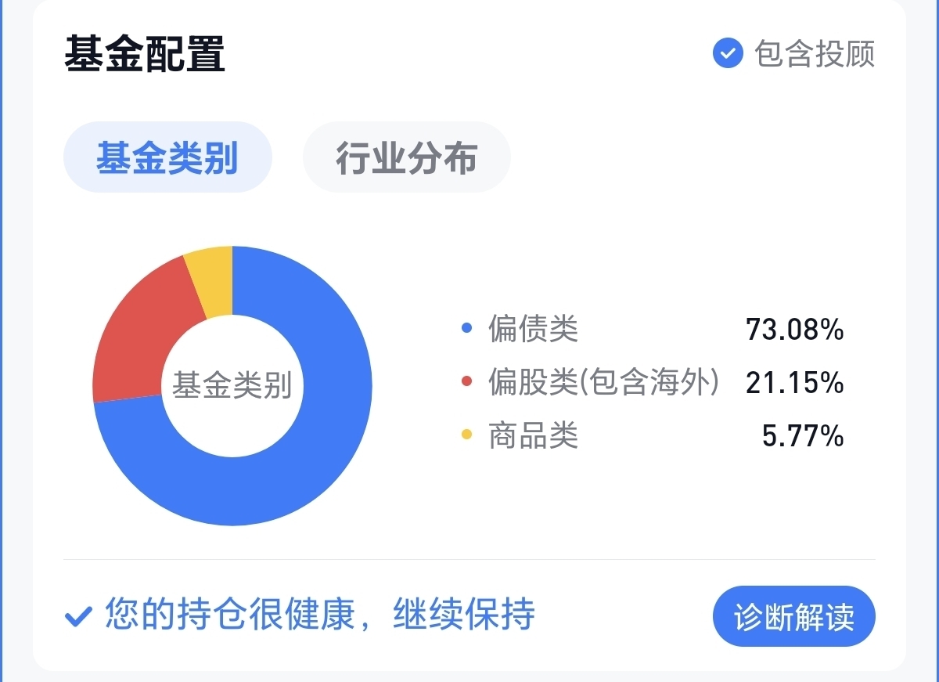Tap the 诊断解读 button
This screenshot has width=939, height=682.
coord(794,616)
